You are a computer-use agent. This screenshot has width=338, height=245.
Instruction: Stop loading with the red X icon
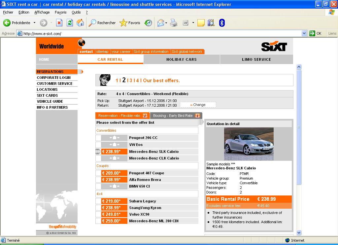(59, 23)
